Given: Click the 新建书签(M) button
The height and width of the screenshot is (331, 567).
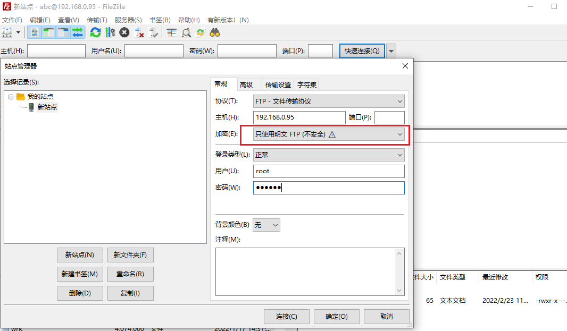Looking at the screenshot, I should (80, 274).
